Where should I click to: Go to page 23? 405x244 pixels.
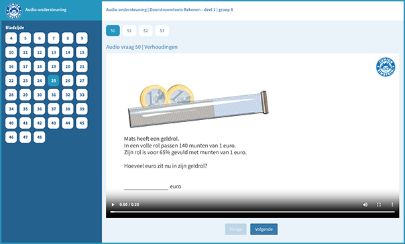click(25, 80)
